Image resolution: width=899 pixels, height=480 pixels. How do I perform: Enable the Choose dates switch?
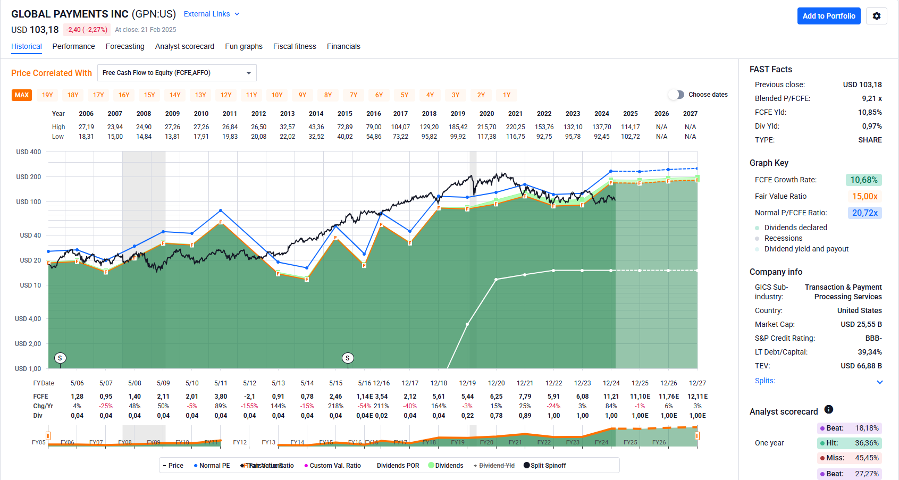click(x=676, y=95)
